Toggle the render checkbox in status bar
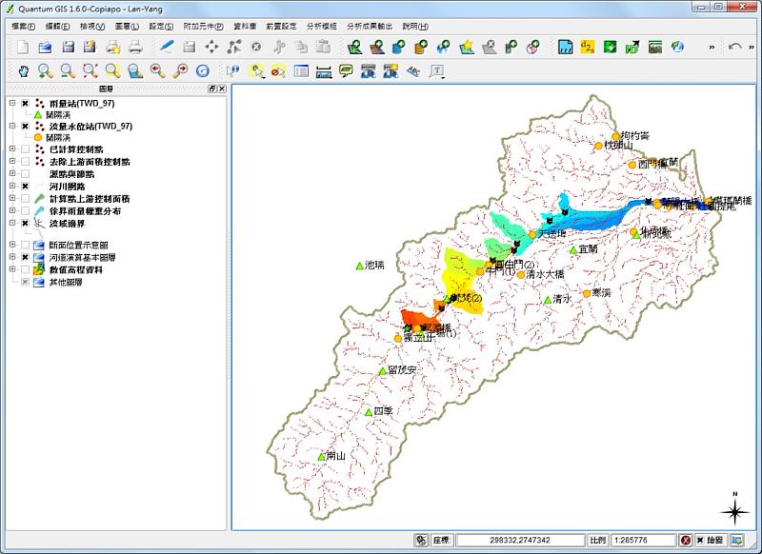The image size is (762, 554). [x=702, y=540]
